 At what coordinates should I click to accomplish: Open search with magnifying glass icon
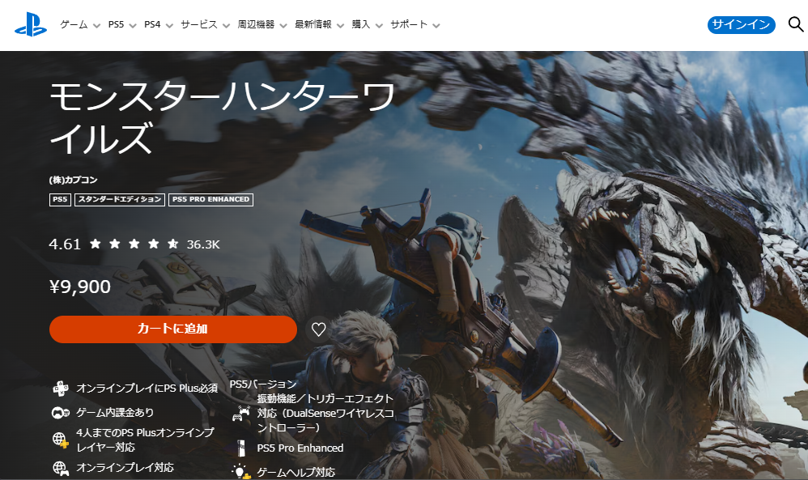point(795,24)
